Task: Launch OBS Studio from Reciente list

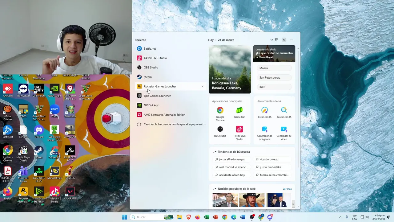Action: pyautogui.click(x=171, y=68)
